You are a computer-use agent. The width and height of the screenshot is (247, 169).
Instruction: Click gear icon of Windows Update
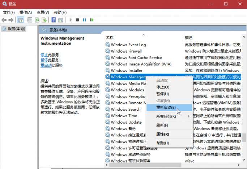(x=108, y=122)
